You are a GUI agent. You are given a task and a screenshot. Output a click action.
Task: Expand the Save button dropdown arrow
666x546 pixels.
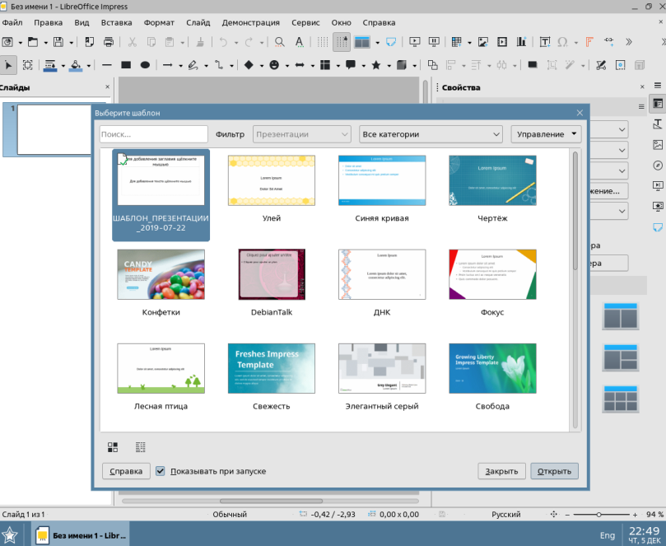(71, 42)
